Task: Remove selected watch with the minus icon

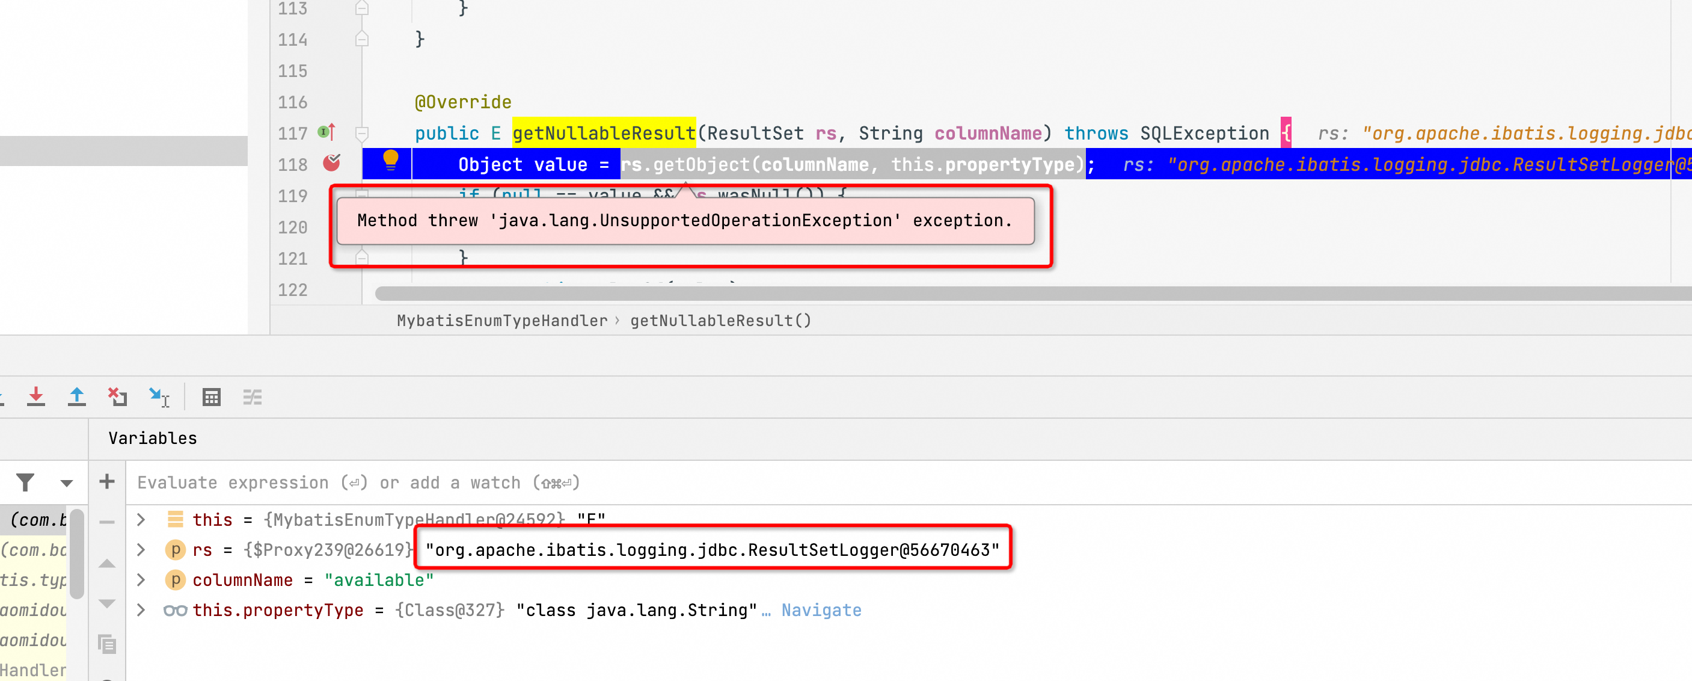Action: point(106,521)
